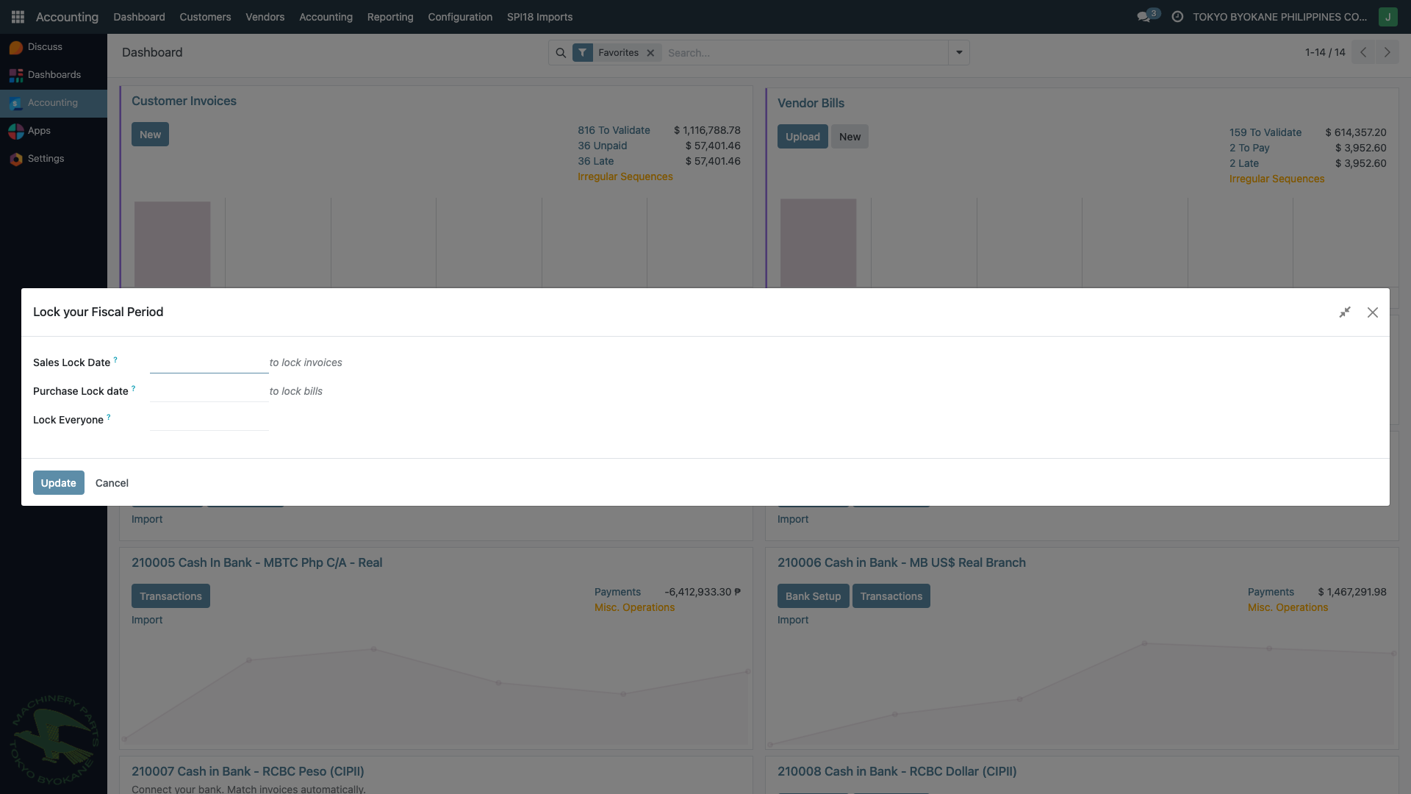The image size is (1411, 794).
Task: Click the Update button
Action: coord(58,483)
